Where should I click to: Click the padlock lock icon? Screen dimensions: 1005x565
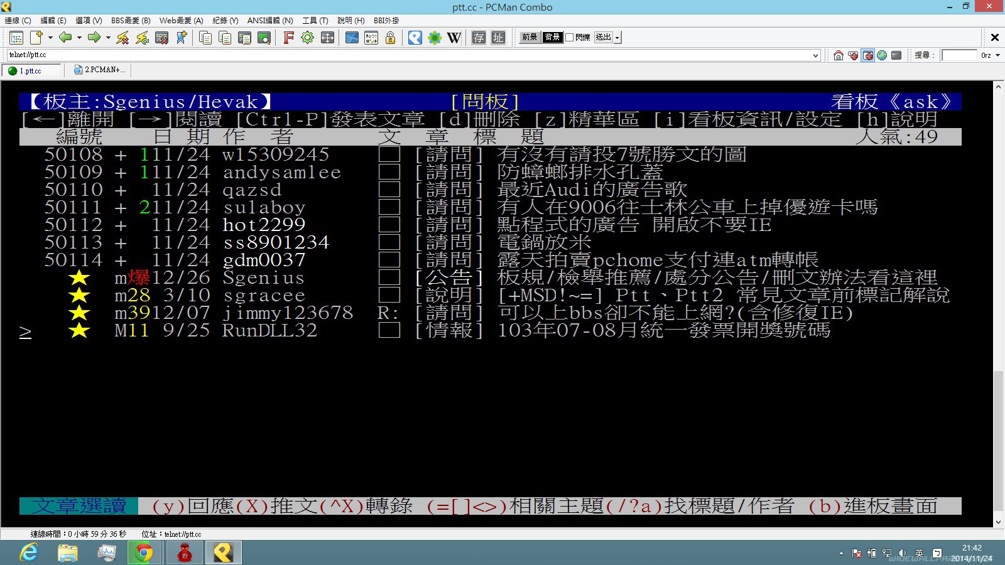click(x=391, y=38)
